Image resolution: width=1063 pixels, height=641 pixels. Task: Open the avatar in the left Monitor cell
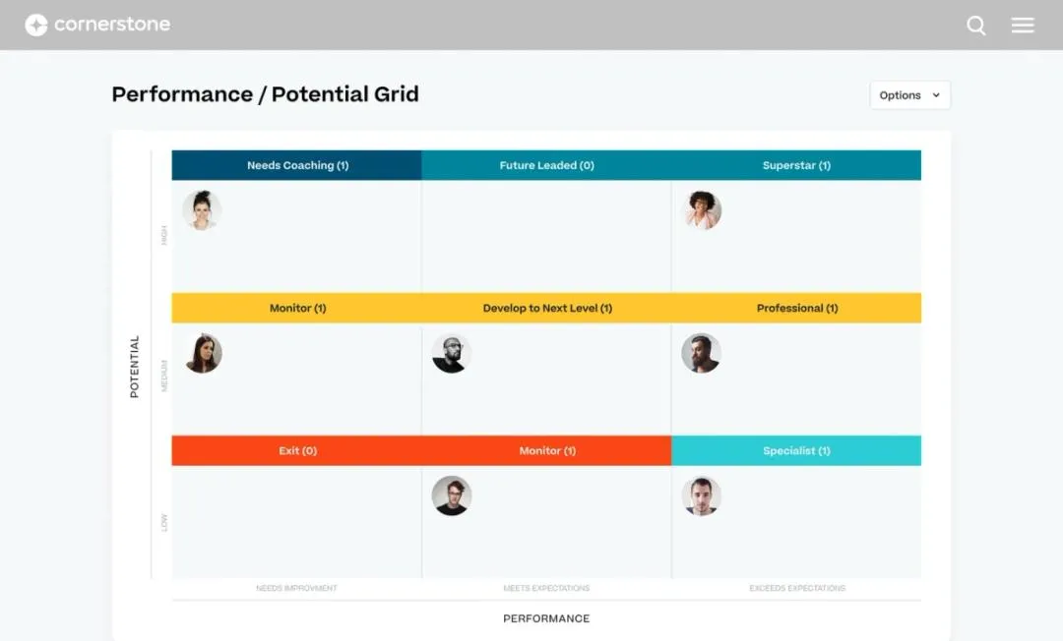pos(203,353)
